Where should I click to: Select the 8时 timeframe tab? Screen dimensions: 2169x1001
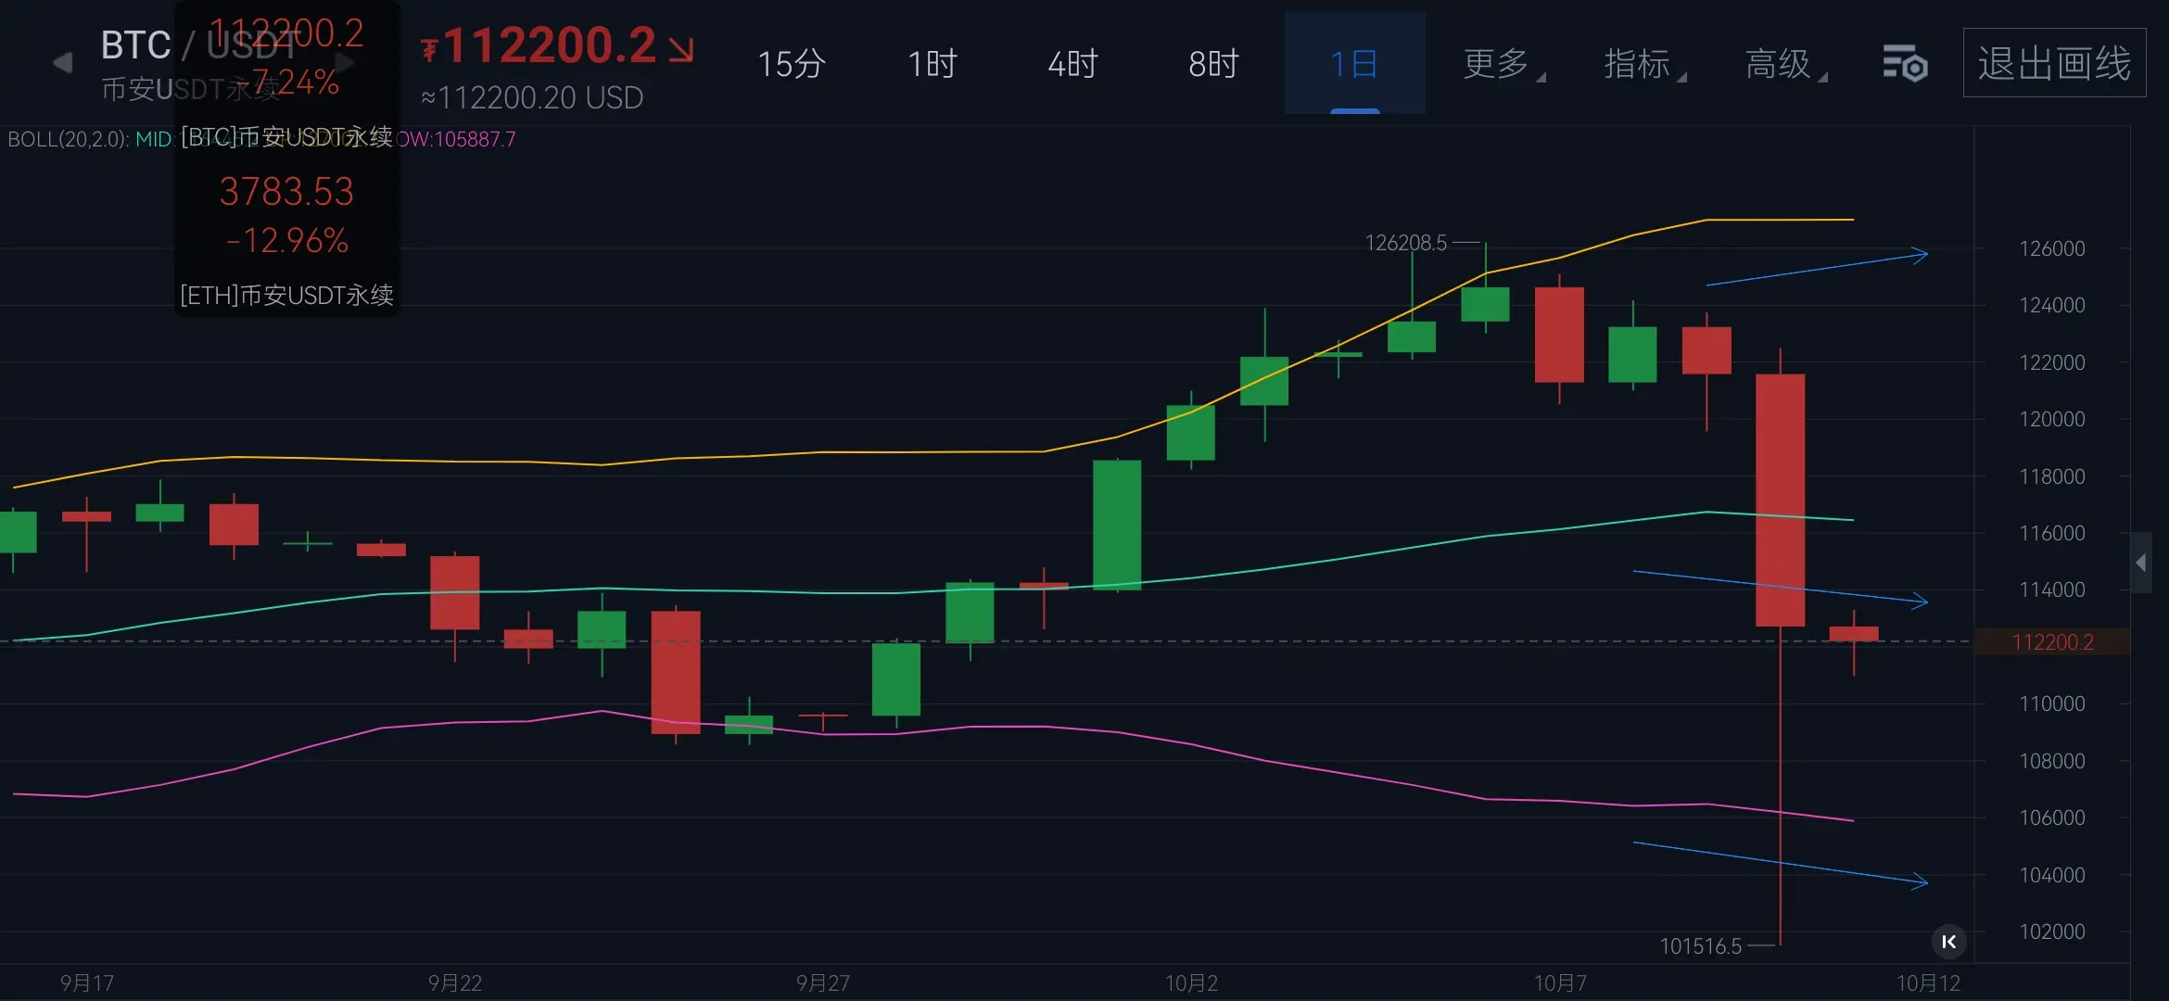pyautogui.click(x=1213, y=64)
